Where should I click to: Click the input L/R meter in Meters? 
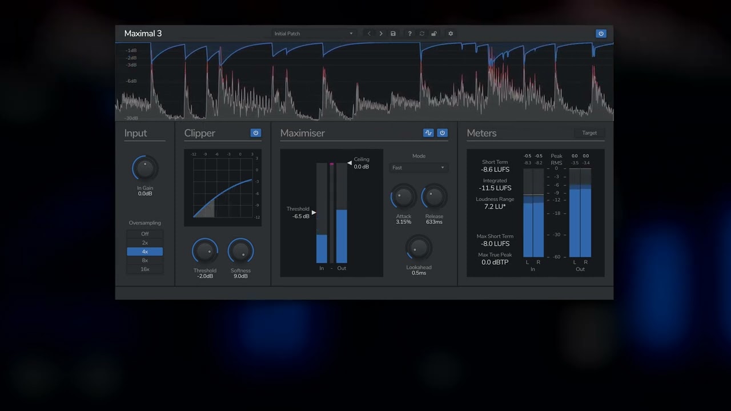(533, 213)
